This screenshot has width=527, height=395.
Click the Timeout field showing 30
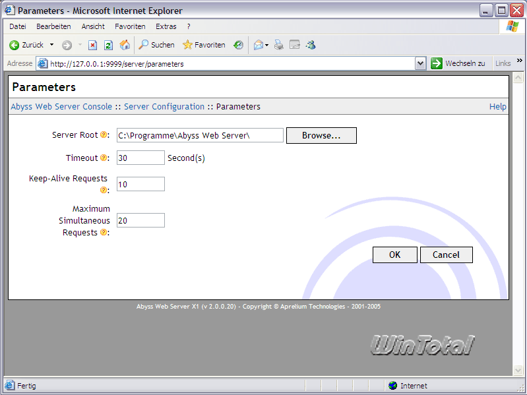tap(140, 158)
